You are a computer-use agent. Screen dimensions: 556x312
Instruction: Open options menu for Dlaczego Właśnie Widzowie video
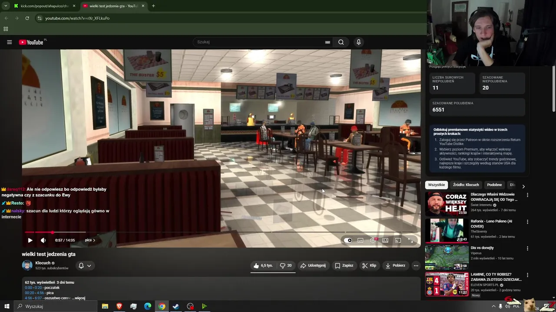[x=527, y=195]
